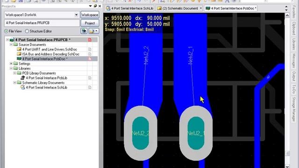Expand the Settings folder

[11, 63]
